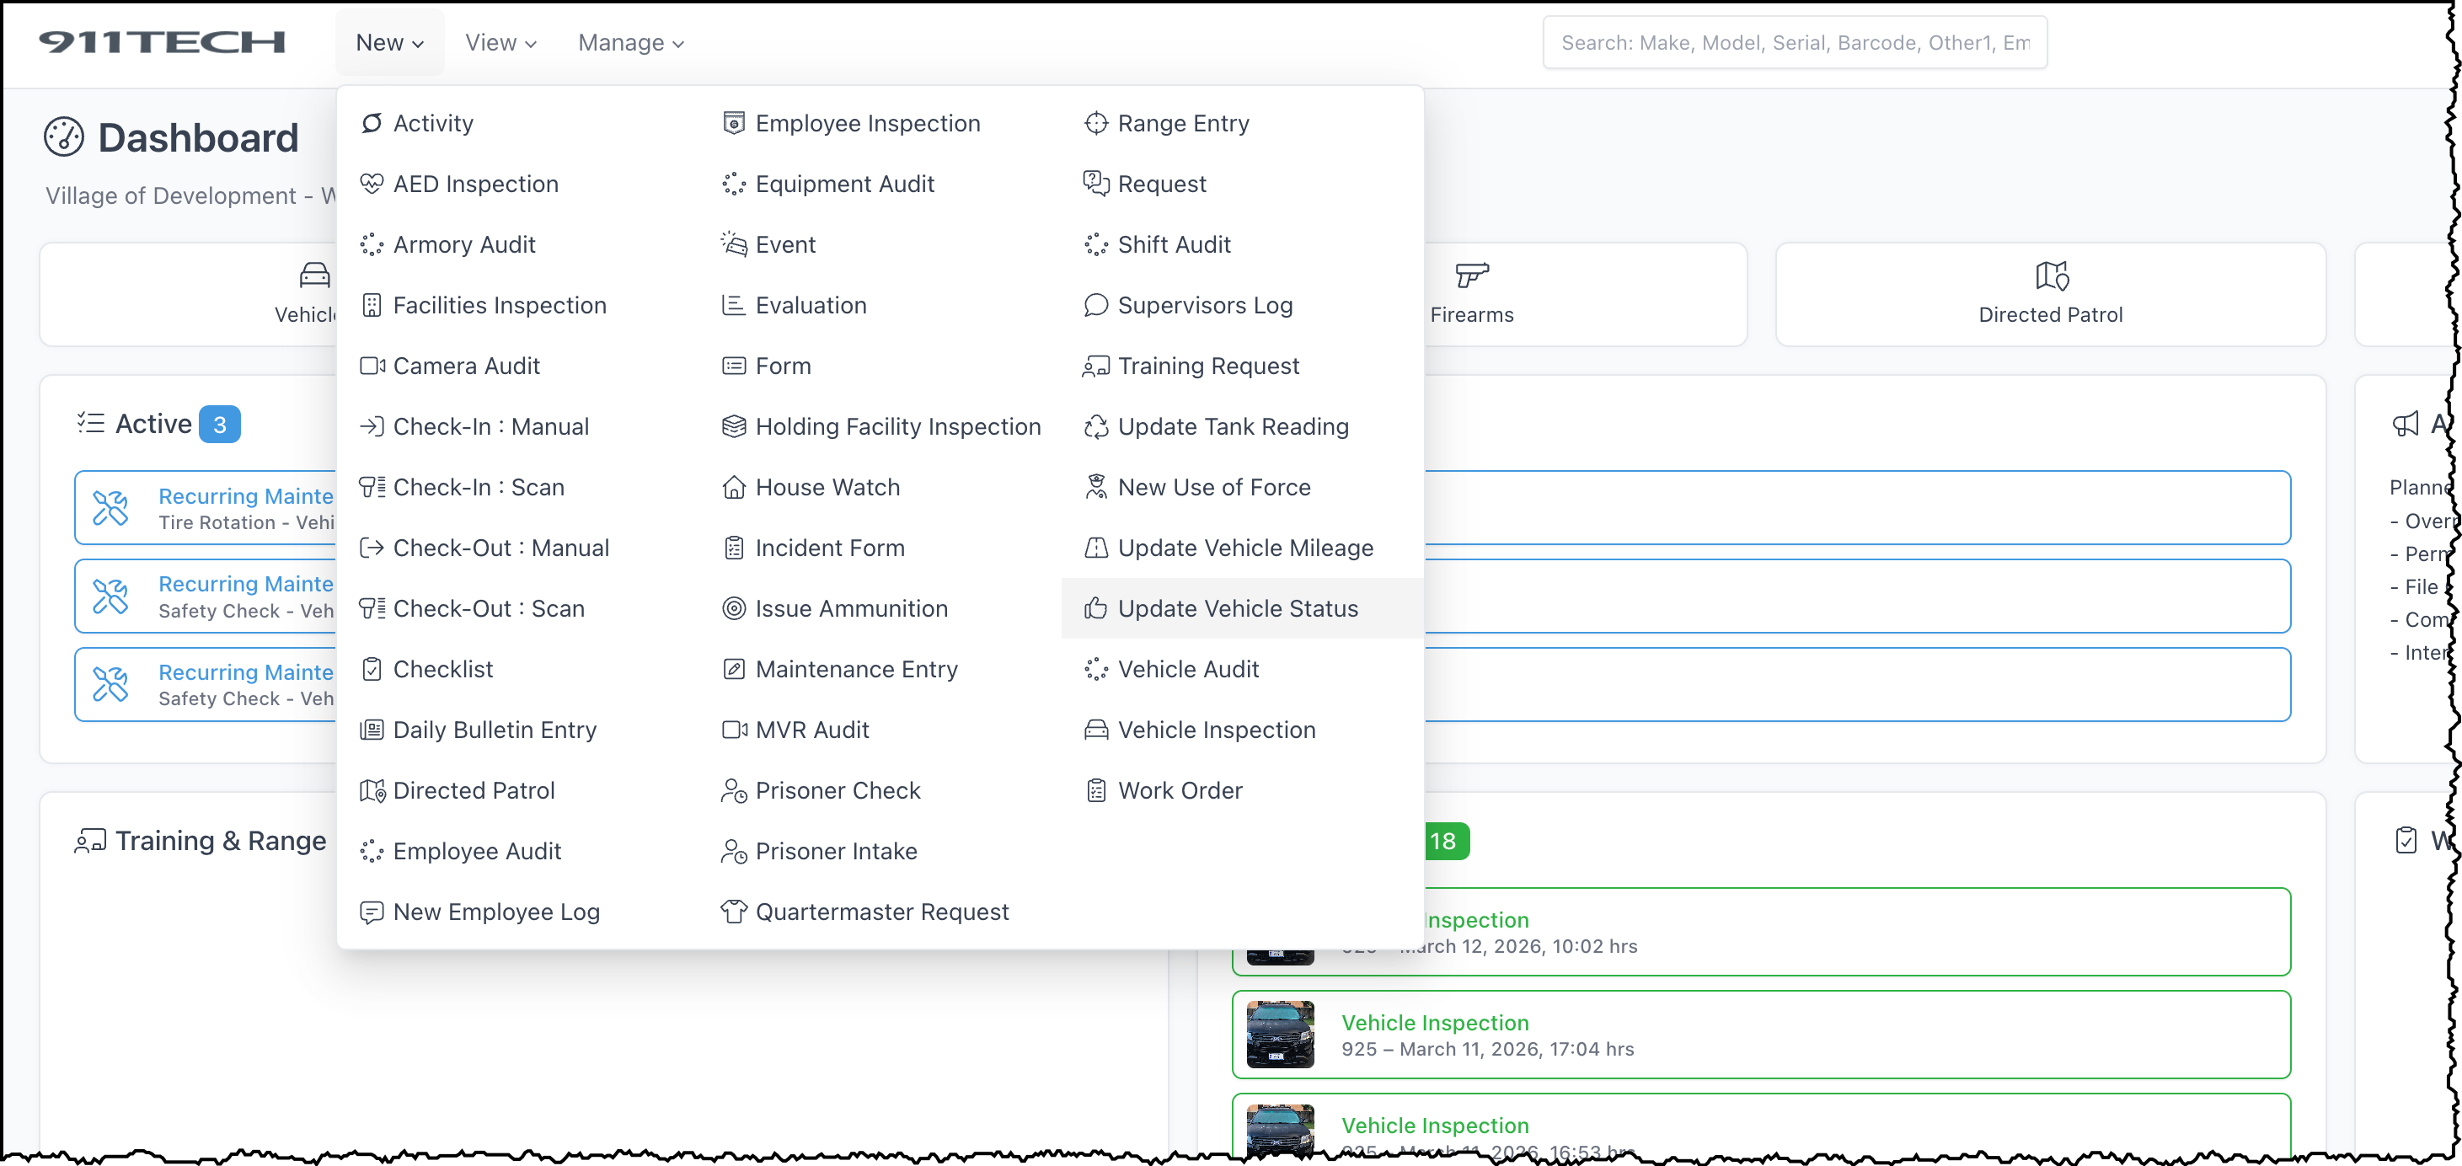Click the Firearms pistol icon card
Image resolution: width=2462 pixels, height=1166 pixels.
[x=1471, y=276]
